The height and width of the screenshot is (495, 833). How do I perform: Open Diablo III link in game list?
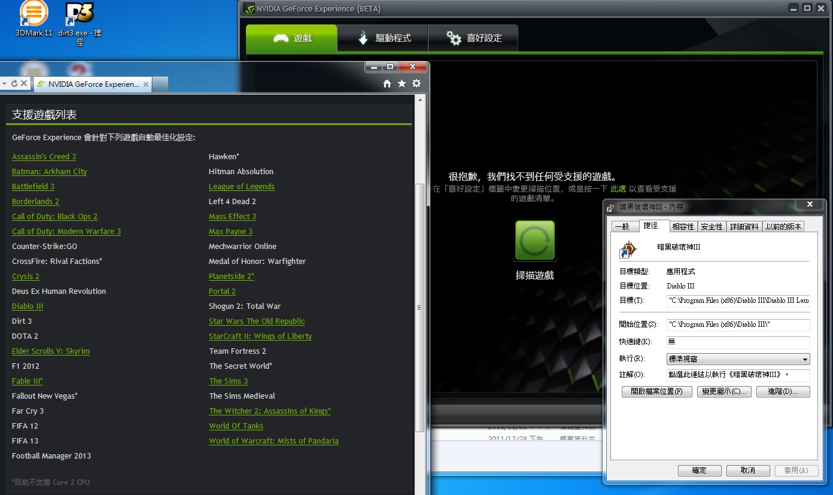pyautogui.click(x=28, y=306)
